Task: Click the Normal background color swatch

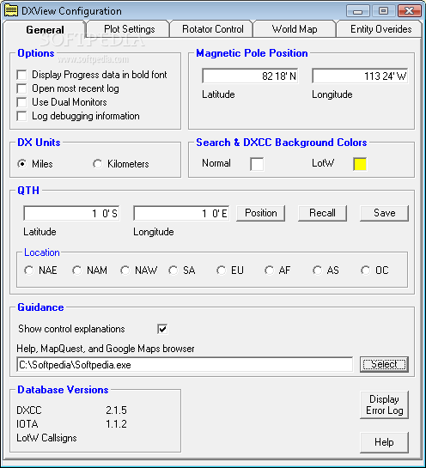Action: coord(257,164)
